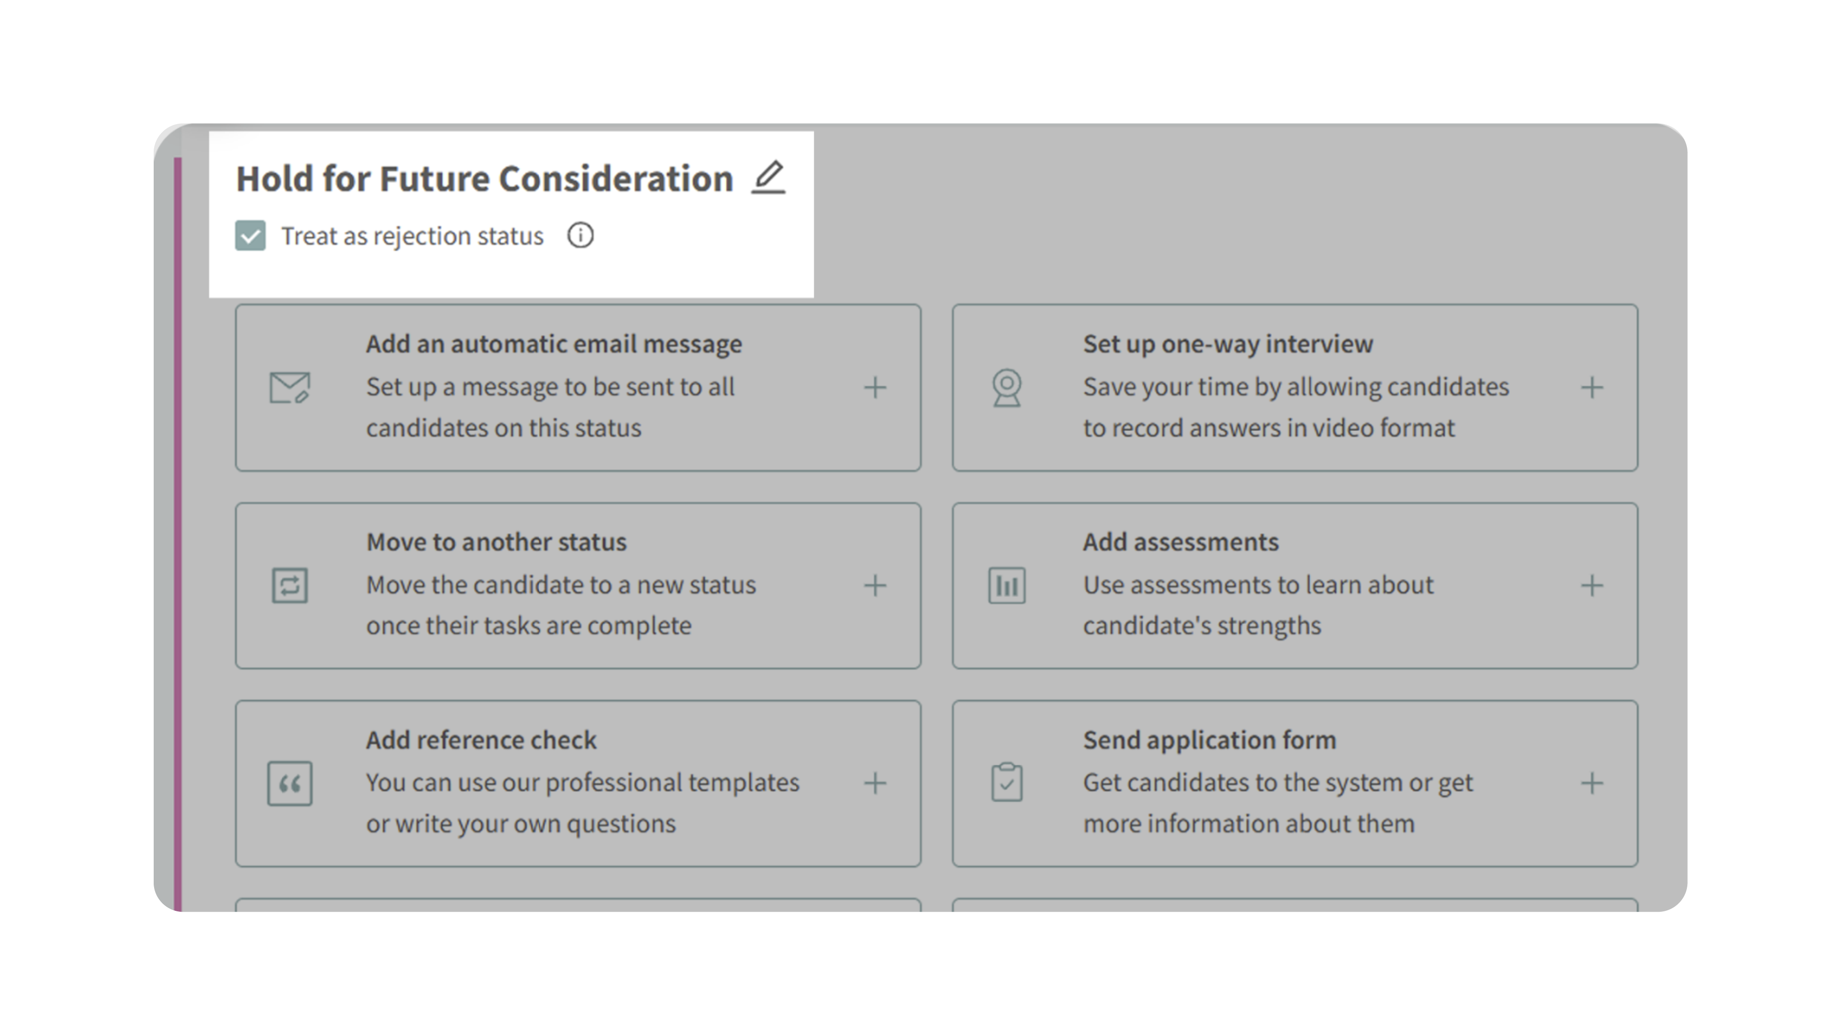This screenshot has width=1841, height=1035.
Task: Open the Add an automatic email message heading
Action: (554, 343)
